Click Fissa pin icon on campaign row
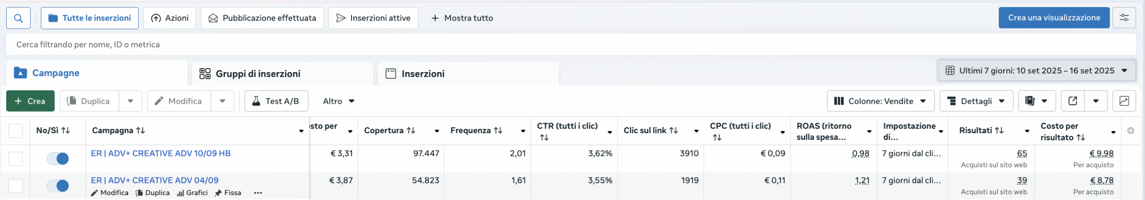 (228, 193)
